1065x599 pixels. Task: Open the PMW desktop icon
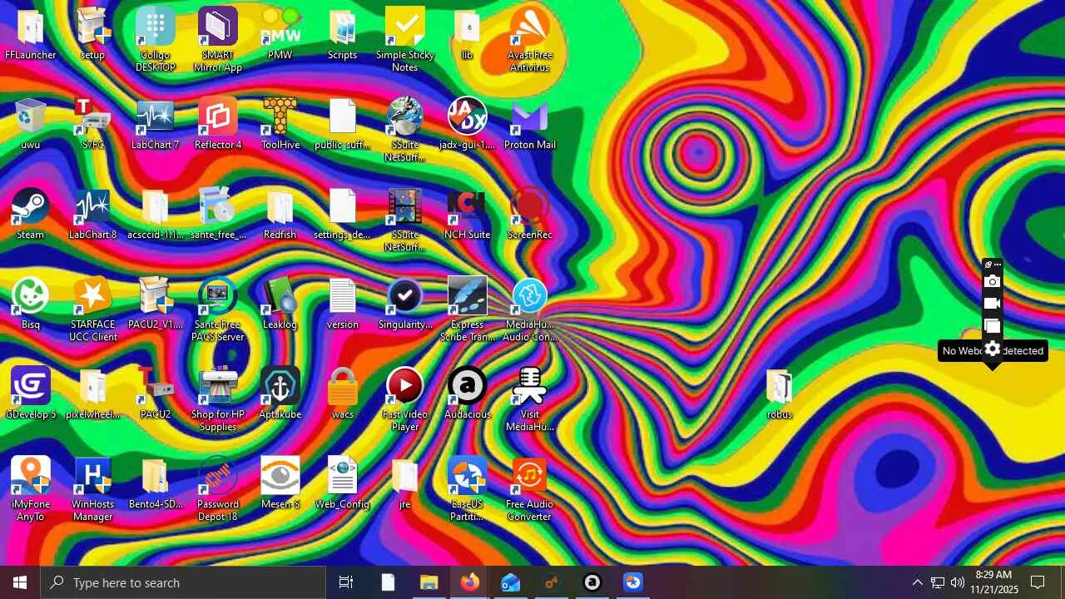(x=280, y=34)
